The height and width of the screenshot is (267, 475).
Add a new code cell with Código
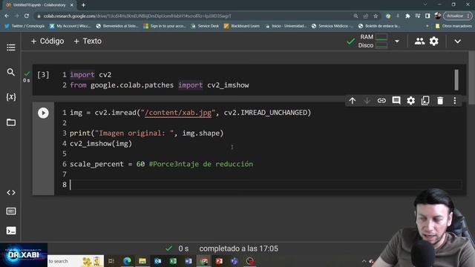pyautogui.click(x=47, y=42)
